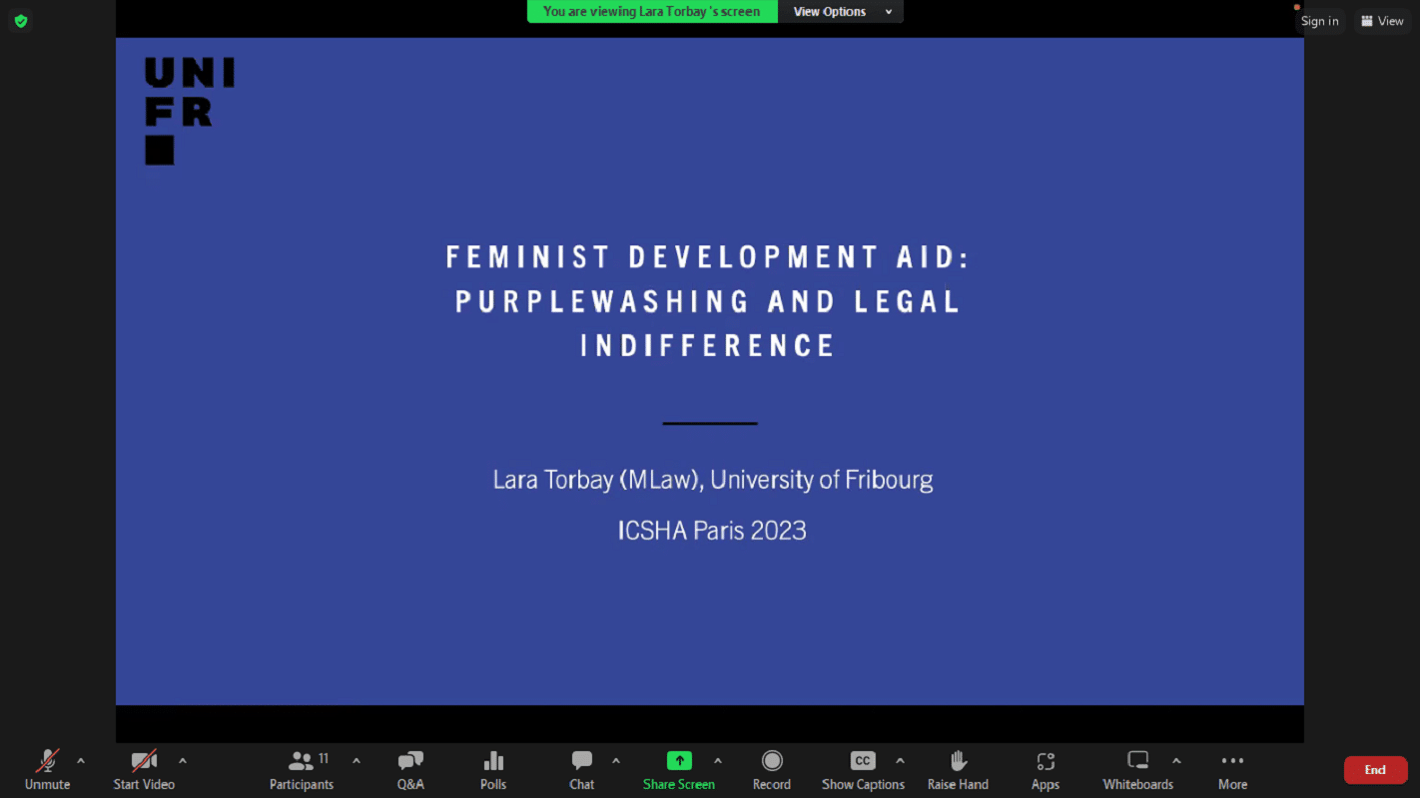The height and width of the screenshot is (798, 1420).
Task: Open Whiteboards from the toolbar
Action: point(1138,769)
